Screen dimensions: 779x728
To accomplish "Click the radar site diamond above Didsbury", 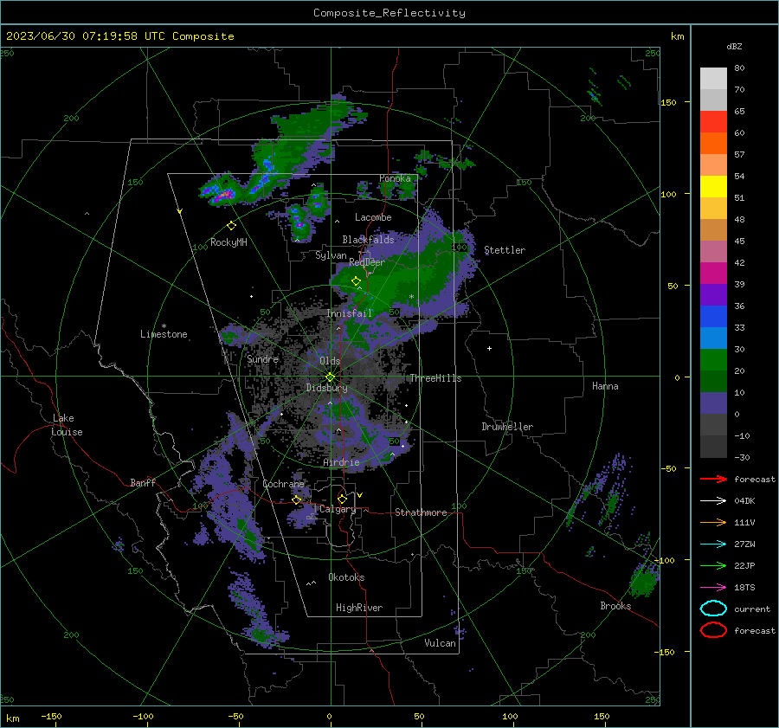I will [330, 377].
